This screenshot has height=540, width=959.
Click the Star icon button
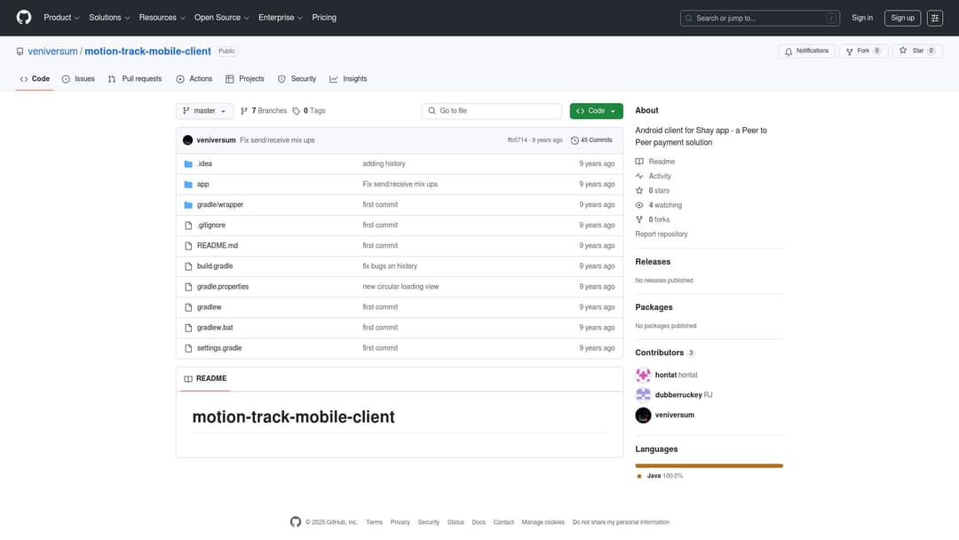(x=903, y=51)
